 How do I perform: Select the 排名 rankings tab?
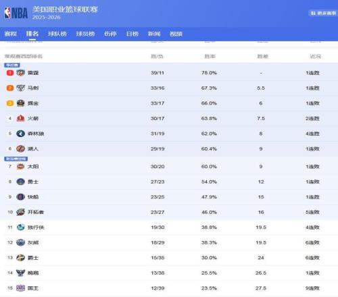pos(32,34)
